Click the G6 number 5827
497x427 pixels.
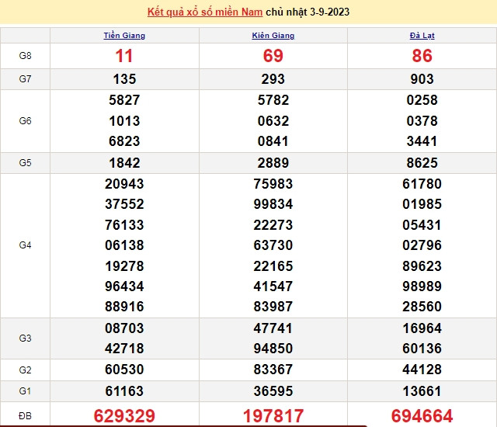click(x=124, y=100)
